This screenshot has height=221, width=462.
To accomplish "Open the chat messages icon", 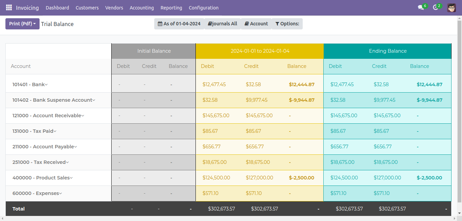I will coord(421,7).
